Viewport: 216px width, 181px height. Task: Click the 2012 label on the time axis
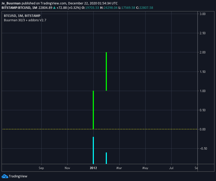(93, 168)
